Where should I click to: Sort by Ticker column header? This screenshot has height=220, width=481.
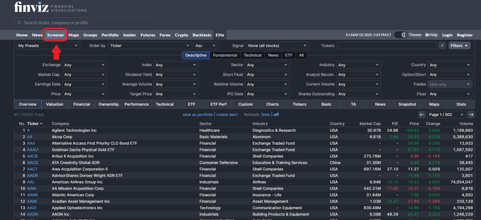point(35,124)
